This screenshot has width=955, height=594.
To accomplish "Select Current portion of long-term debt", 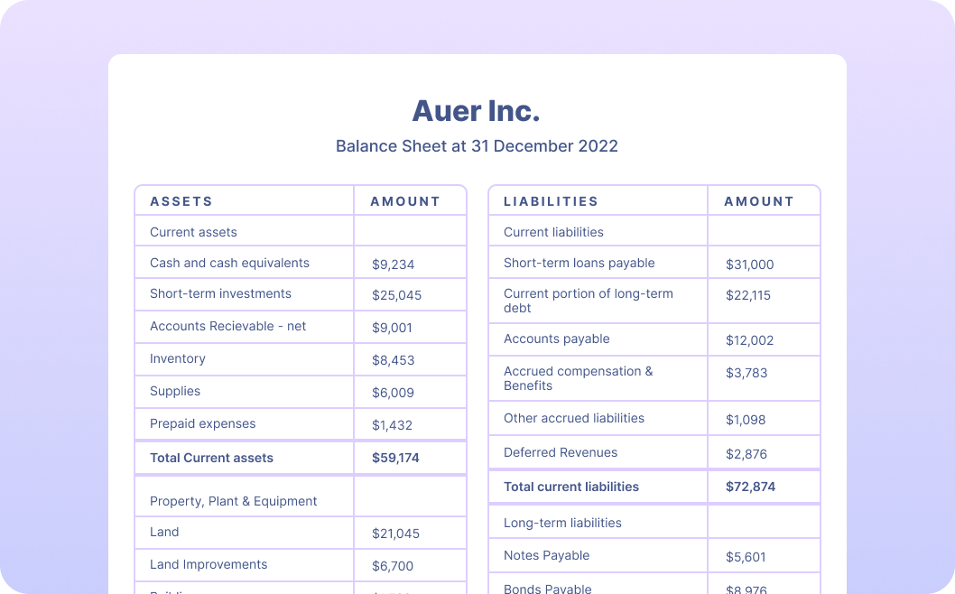I will [x=589, y=301].
